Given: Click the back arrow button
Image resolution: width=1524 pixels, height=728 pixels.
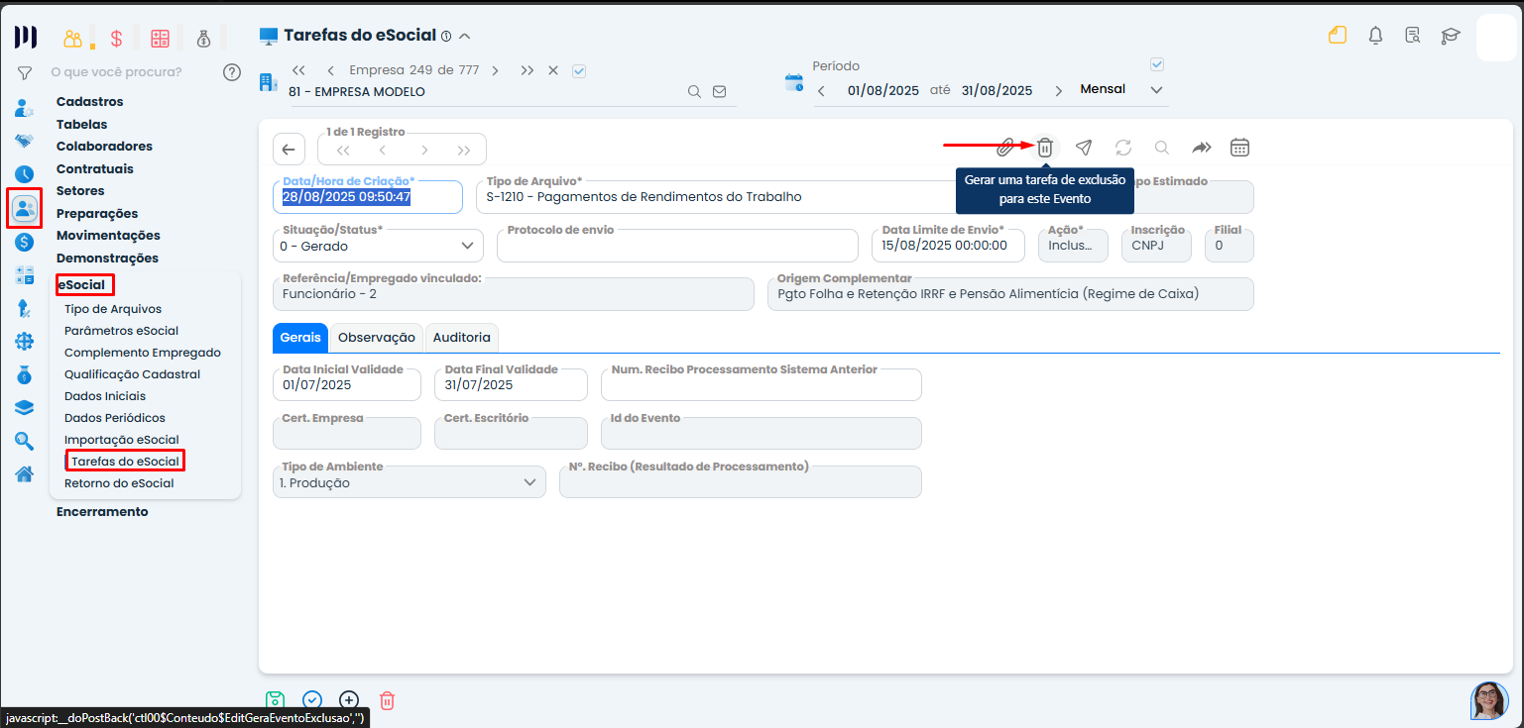Looking at the screenshot, I should [x=289, y=150].
